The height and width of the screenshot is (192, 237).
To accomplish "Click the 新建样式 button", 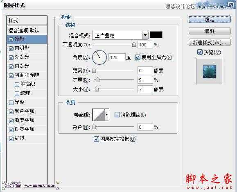I will point(210,43).
